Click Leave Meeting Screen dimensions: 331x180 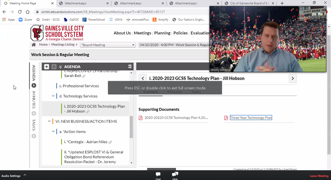click(x=319, y=176)
